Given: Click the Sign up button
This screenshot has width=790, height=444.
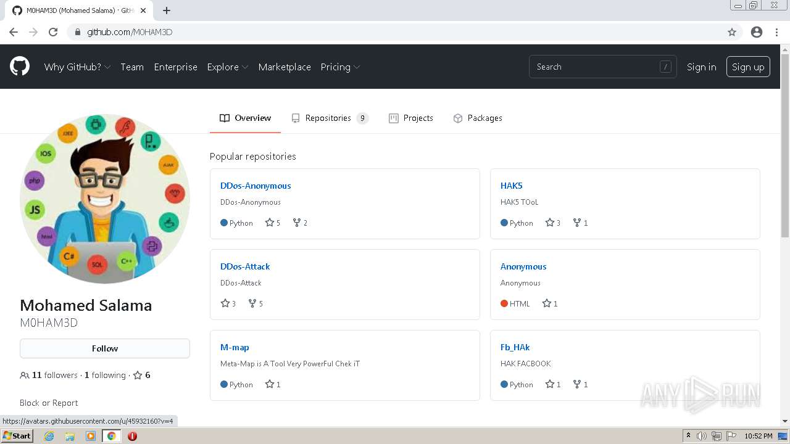Looking at the screenshot, I should (x=748, y=67).
